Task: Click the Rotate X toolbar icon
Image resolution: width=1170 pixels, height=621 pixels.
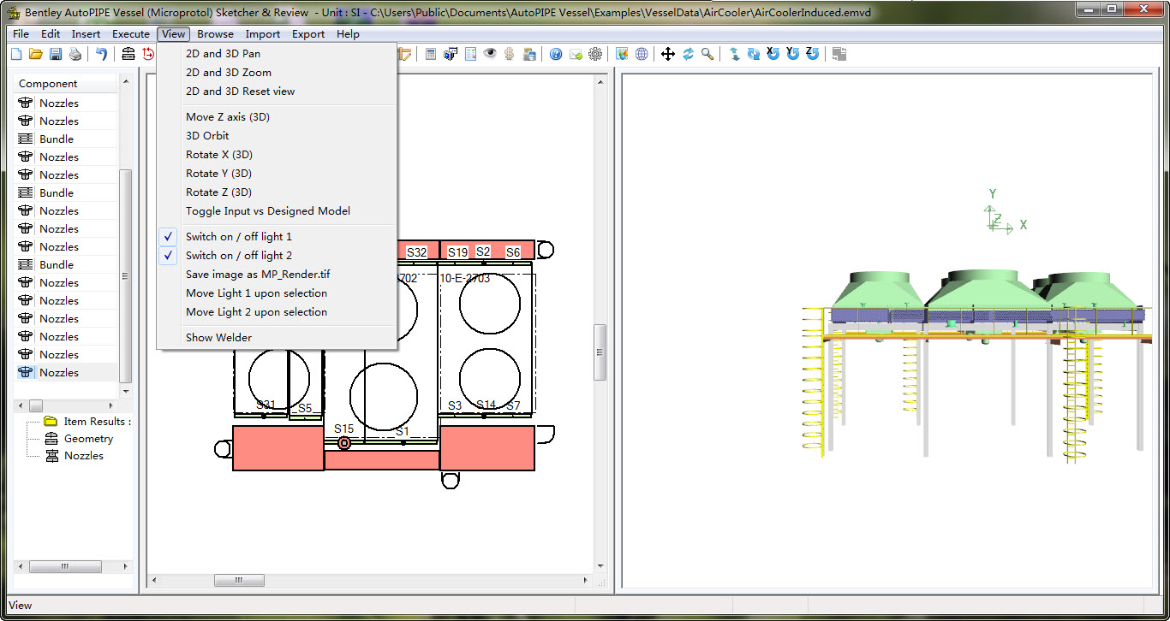Action: click(x=773, y=54)
